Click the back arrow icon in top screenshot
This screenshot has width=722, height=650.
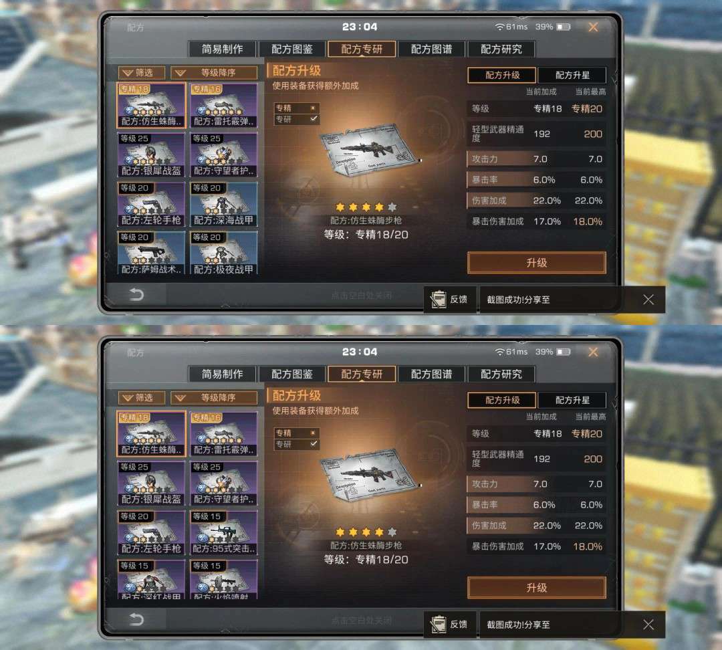click(136, 294)
